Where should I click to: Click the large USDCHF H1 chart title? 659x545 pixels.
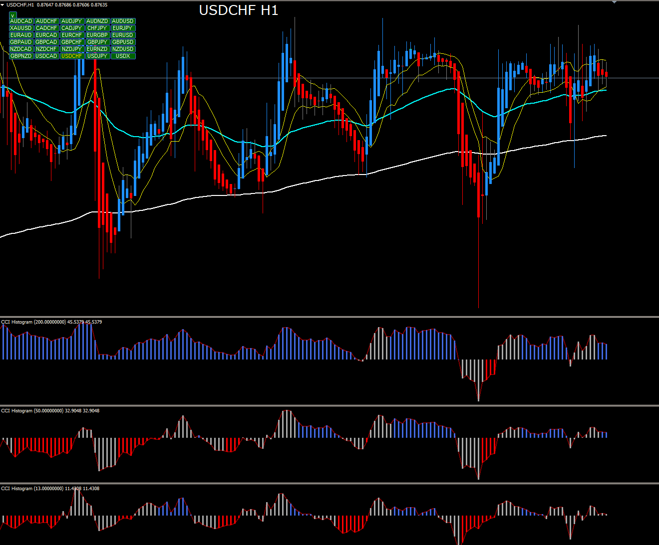pyautogui.click(x=239, y=10)
